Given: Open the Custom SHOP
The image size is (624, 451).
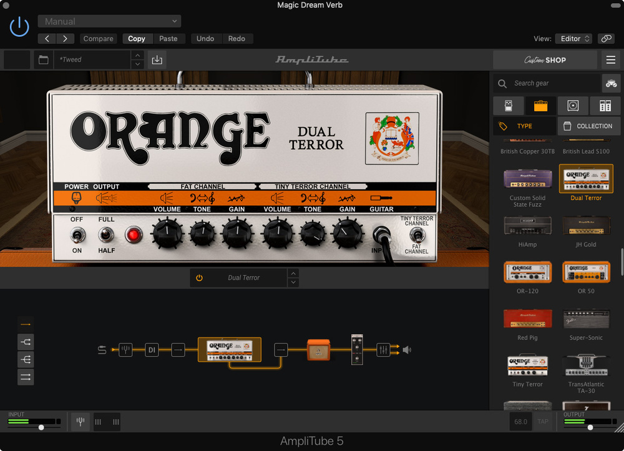Looking at the screenshot, I should point(545,60).
